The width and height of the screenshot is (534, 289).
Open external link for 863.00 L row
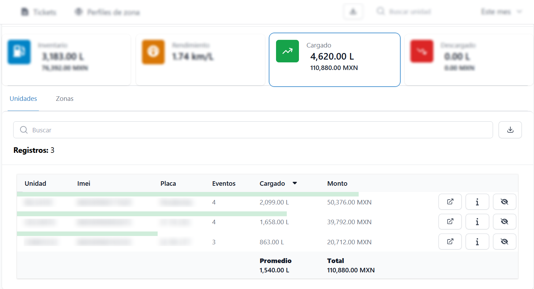tap(450, 242)
